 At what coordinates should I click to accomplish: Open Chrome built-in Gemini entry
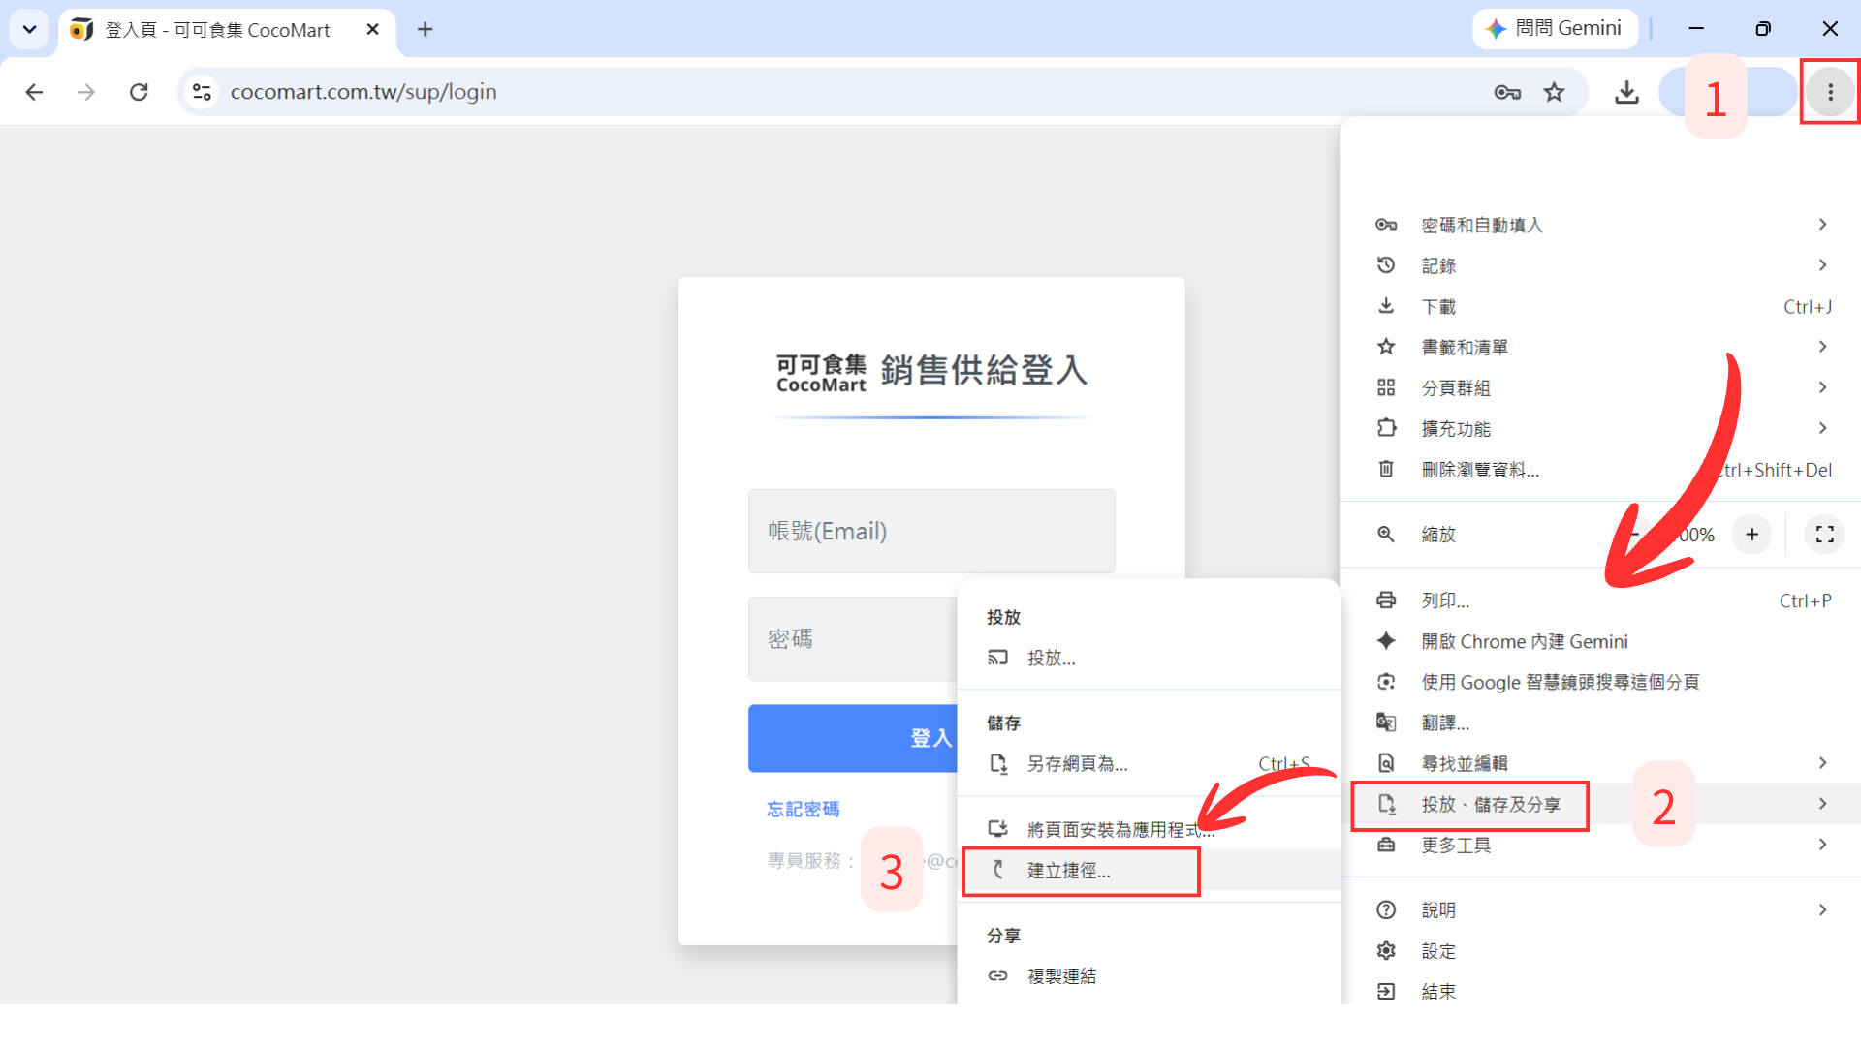pos(1599,641)
